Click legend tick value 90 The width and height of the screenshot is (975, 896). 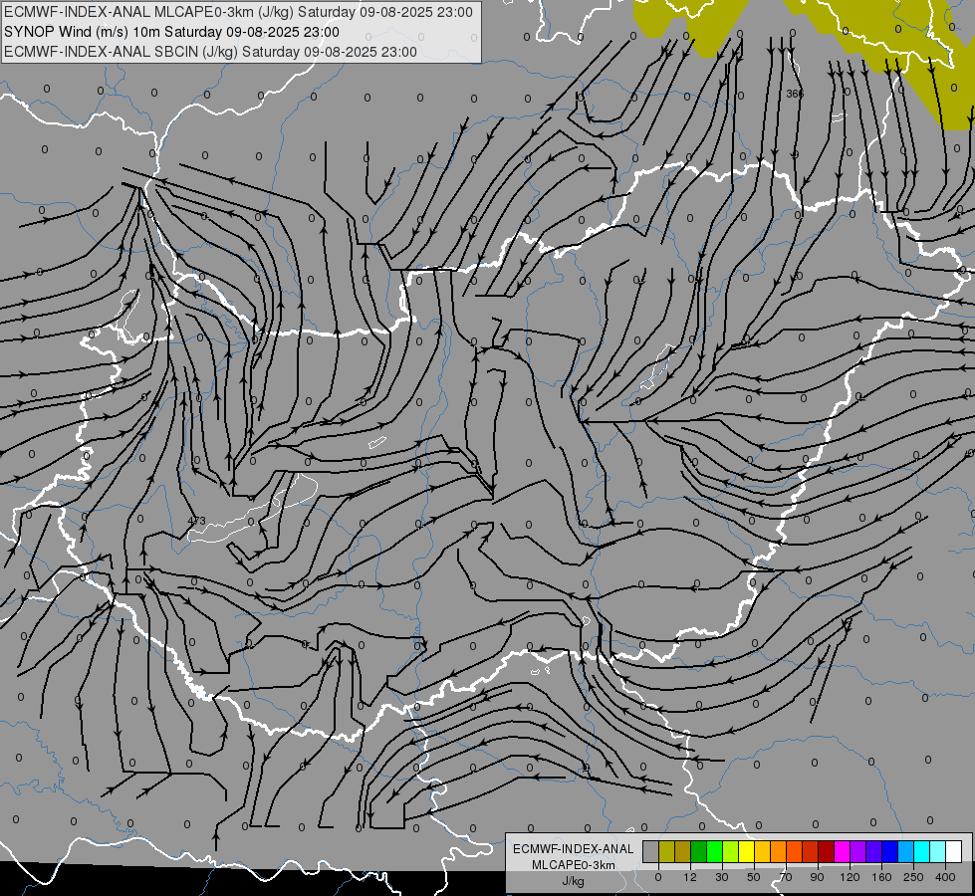point(817,877)
